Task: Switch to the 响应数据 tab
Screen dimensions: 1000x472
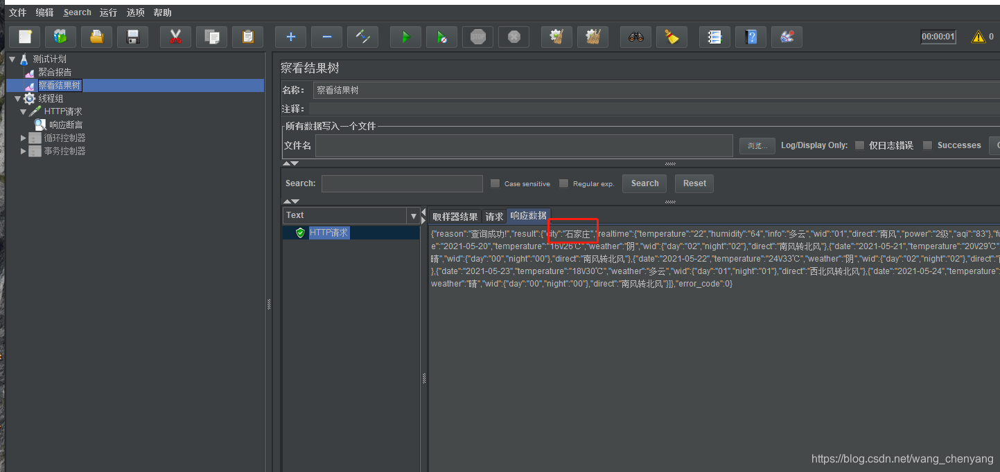Action: [529, 216]
